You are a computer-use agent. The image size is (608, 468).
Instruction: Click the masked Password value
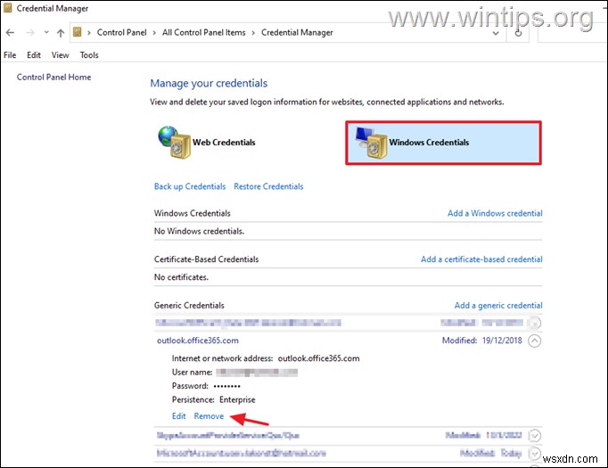[226, 386]
